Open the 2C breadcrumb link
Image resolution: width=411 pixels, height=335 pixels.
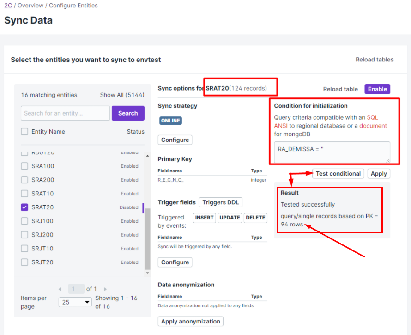tap(8, 6)
